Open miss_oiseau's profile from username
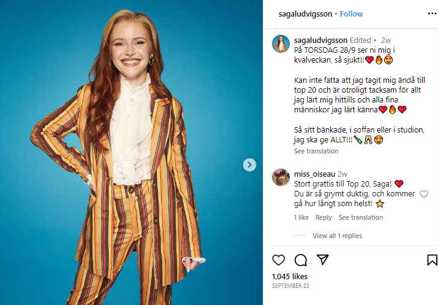Image resolution: width=438 pixels, height=305 pixels. pyautogui.click(x=314, y=174)
